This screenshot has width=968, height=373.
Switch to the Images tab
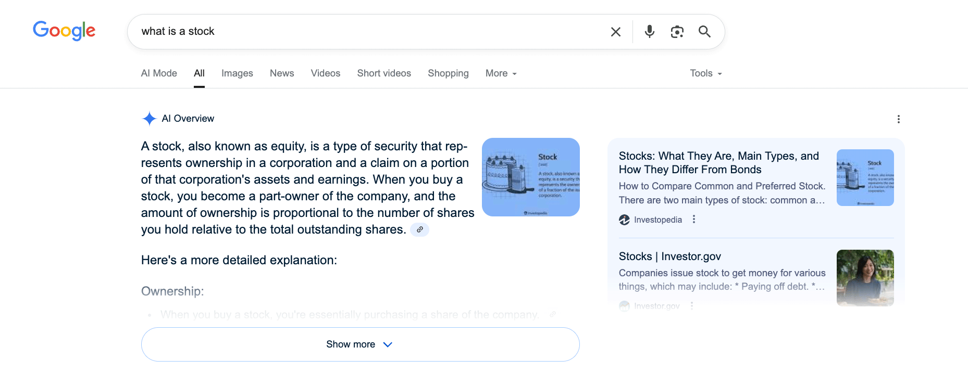pyautogui.click(x=237, y=73)
